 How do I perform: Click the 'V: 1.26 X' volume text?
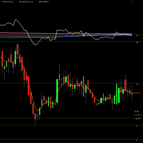(x=138, y=115)
